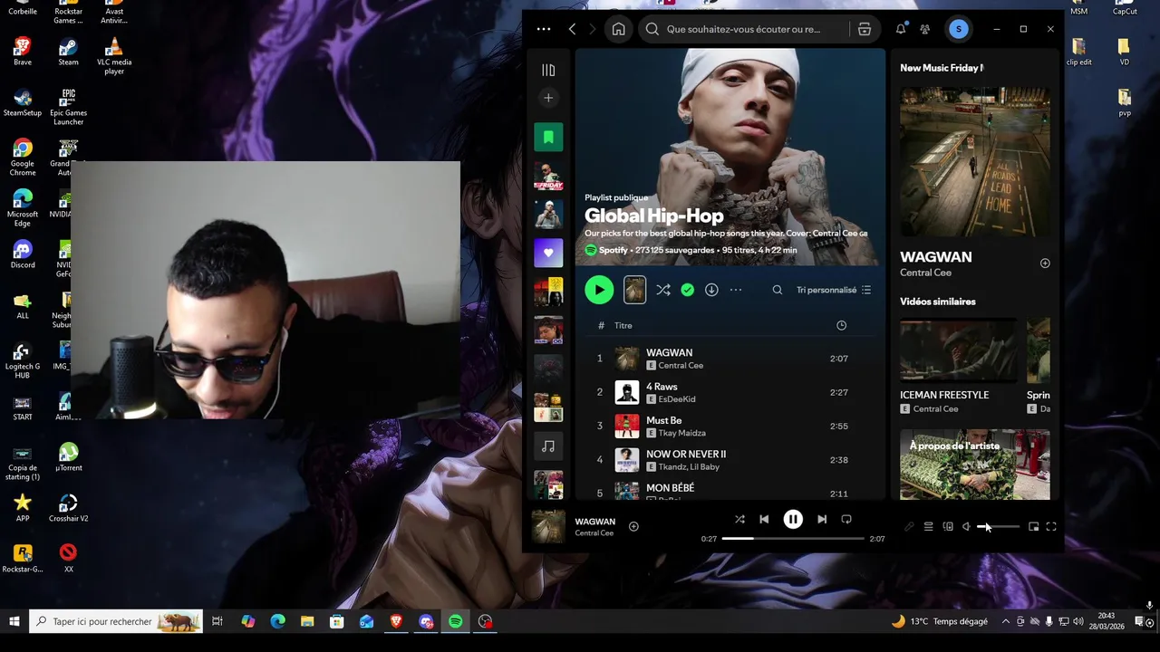This screenshot has width=1160, height=652.
Task: Toggle shuffle in player bar
Action: pos(739,519)
